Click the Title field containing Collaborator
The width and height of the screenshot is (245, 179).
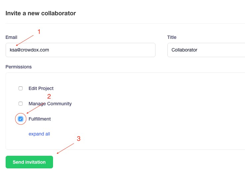click(x=206, y=50)
